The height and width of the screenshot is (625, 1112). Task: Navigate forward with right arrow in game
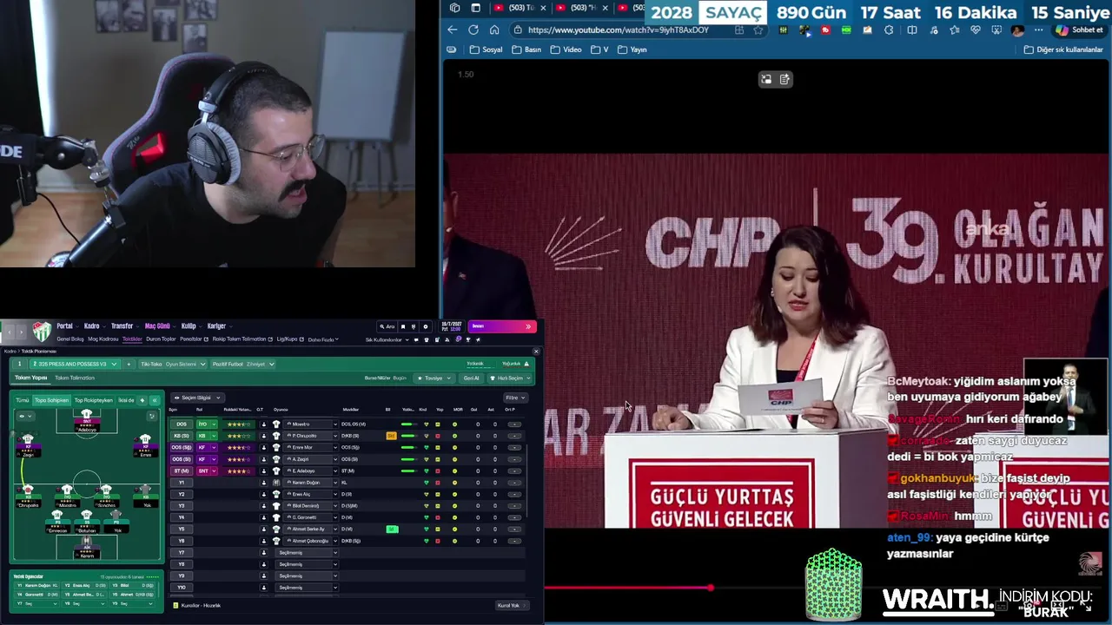point(21,332)
